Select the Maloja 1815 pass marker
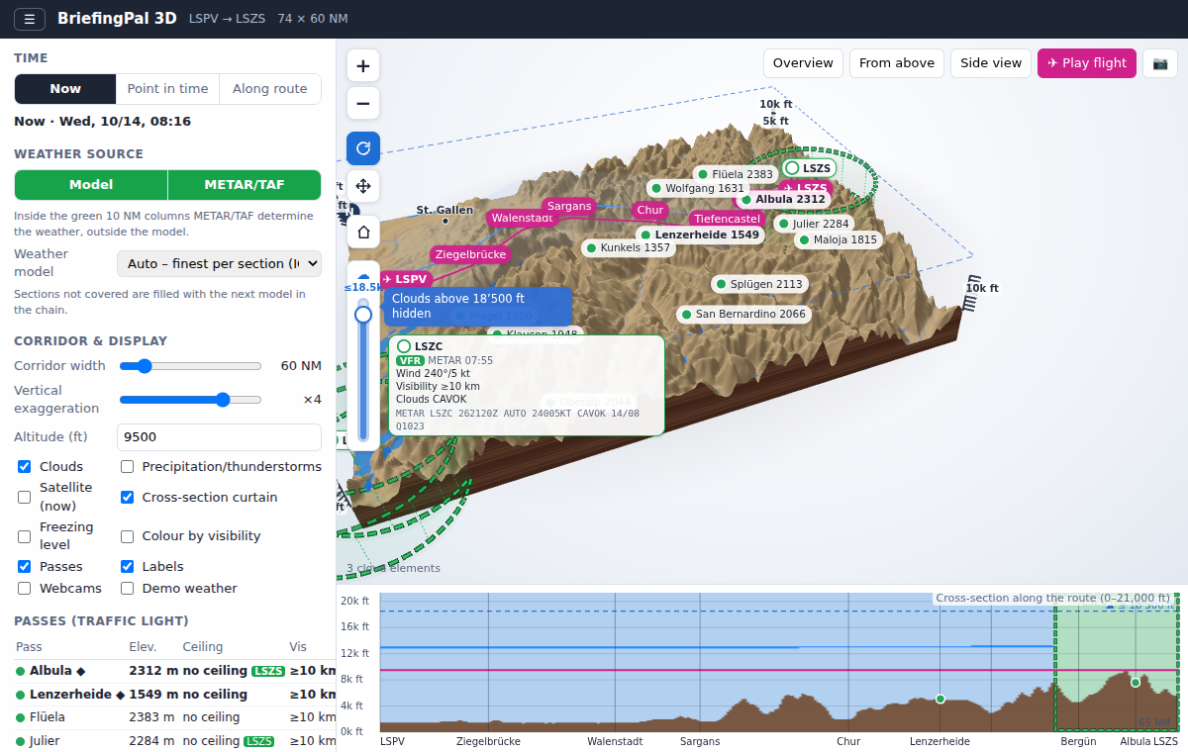The height and width of the screenshot is (752, 1188). click(838, 239)
